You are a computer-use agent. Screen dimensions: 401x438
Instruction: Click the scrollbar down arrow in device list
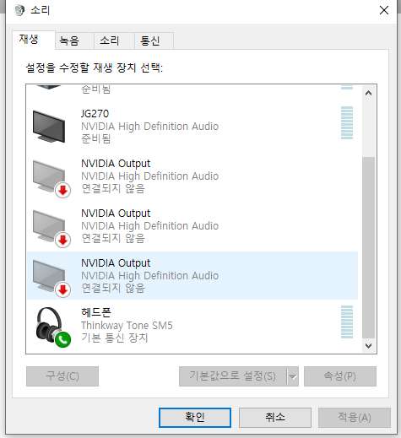coord(368,345)
